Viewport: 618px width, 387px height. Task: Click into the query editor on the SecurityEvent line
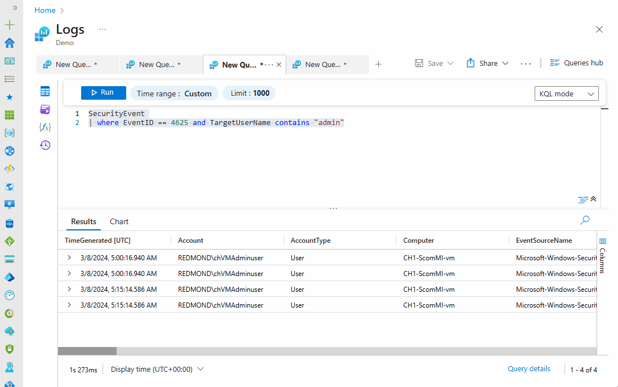[x=117, y=113]
